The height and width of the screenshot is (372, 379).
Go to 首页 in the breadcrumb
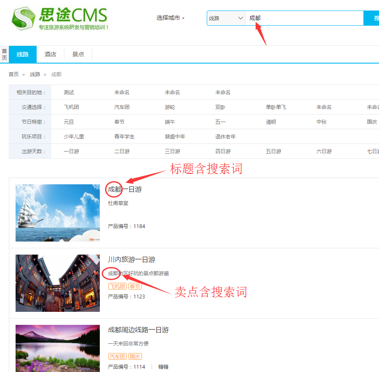(x=14, y=74)
